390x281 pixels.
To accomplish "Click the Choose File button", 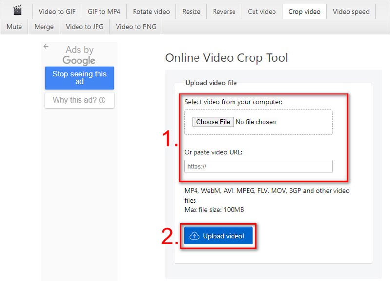I will [213, 122].
